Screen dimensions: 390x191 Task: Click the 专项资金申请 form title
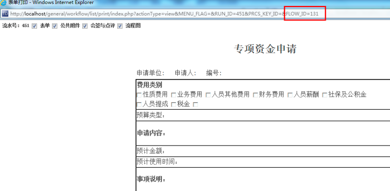[x=265, y=49]
